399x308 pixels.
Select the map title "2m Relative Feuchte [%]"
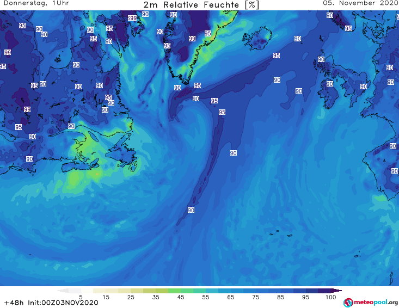click(201, 5)
